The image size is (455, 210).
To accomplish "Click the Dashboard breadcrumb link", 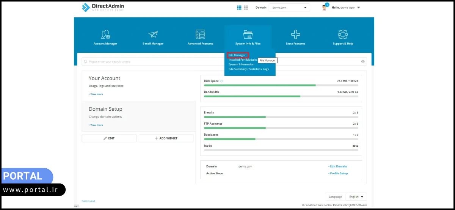I will coord(88,201).
